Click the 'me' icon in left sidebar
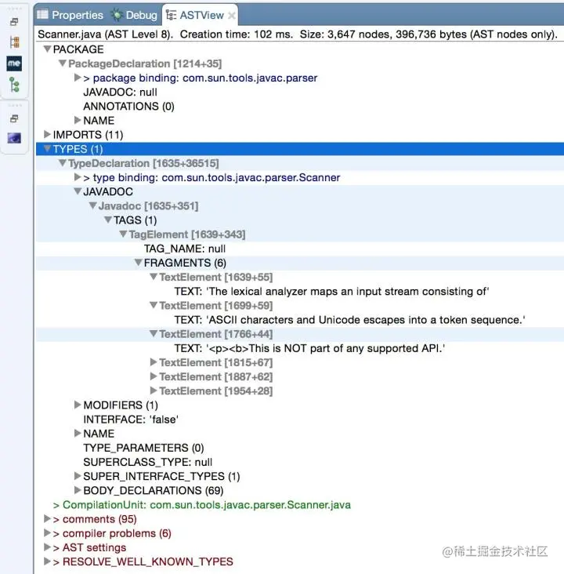564x574 pixels. pyautogui.click(x=14, y=64)
